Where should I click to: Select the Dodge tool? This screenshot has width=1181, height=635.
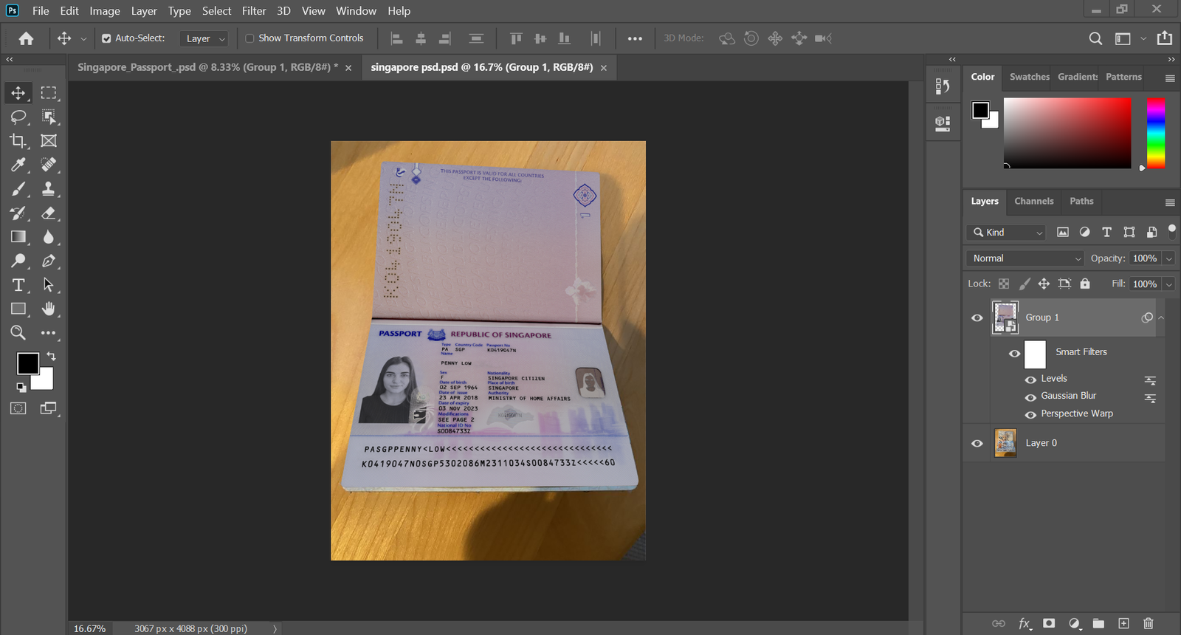pos(18,261)
